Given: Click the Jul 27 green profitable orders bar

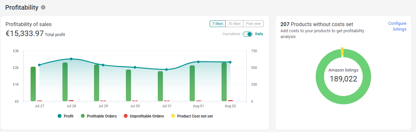Looking at the screenshot, I should pos(33,84).
